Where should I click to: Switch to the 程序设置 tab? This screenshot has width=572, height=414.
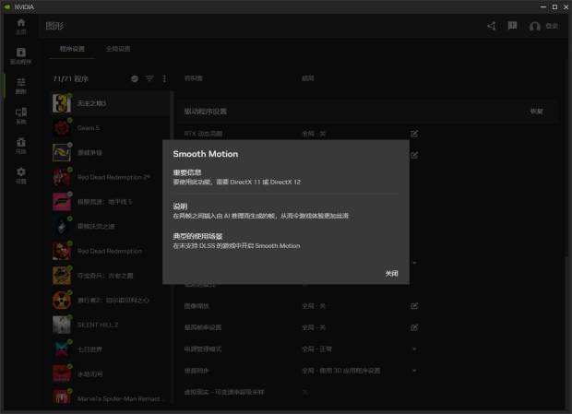point(72,49)
